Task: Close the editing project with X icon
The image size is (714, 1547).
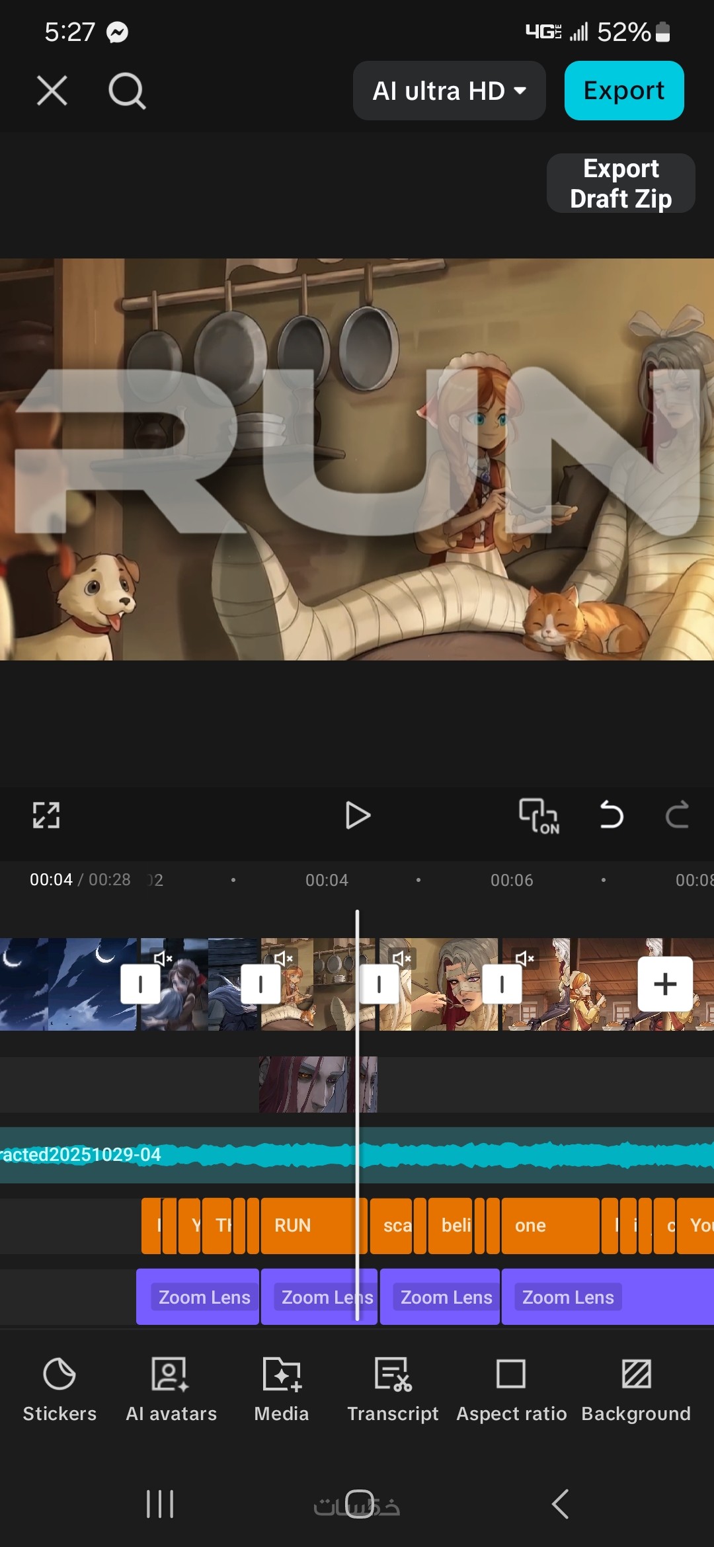Action: tap(52, 91)
